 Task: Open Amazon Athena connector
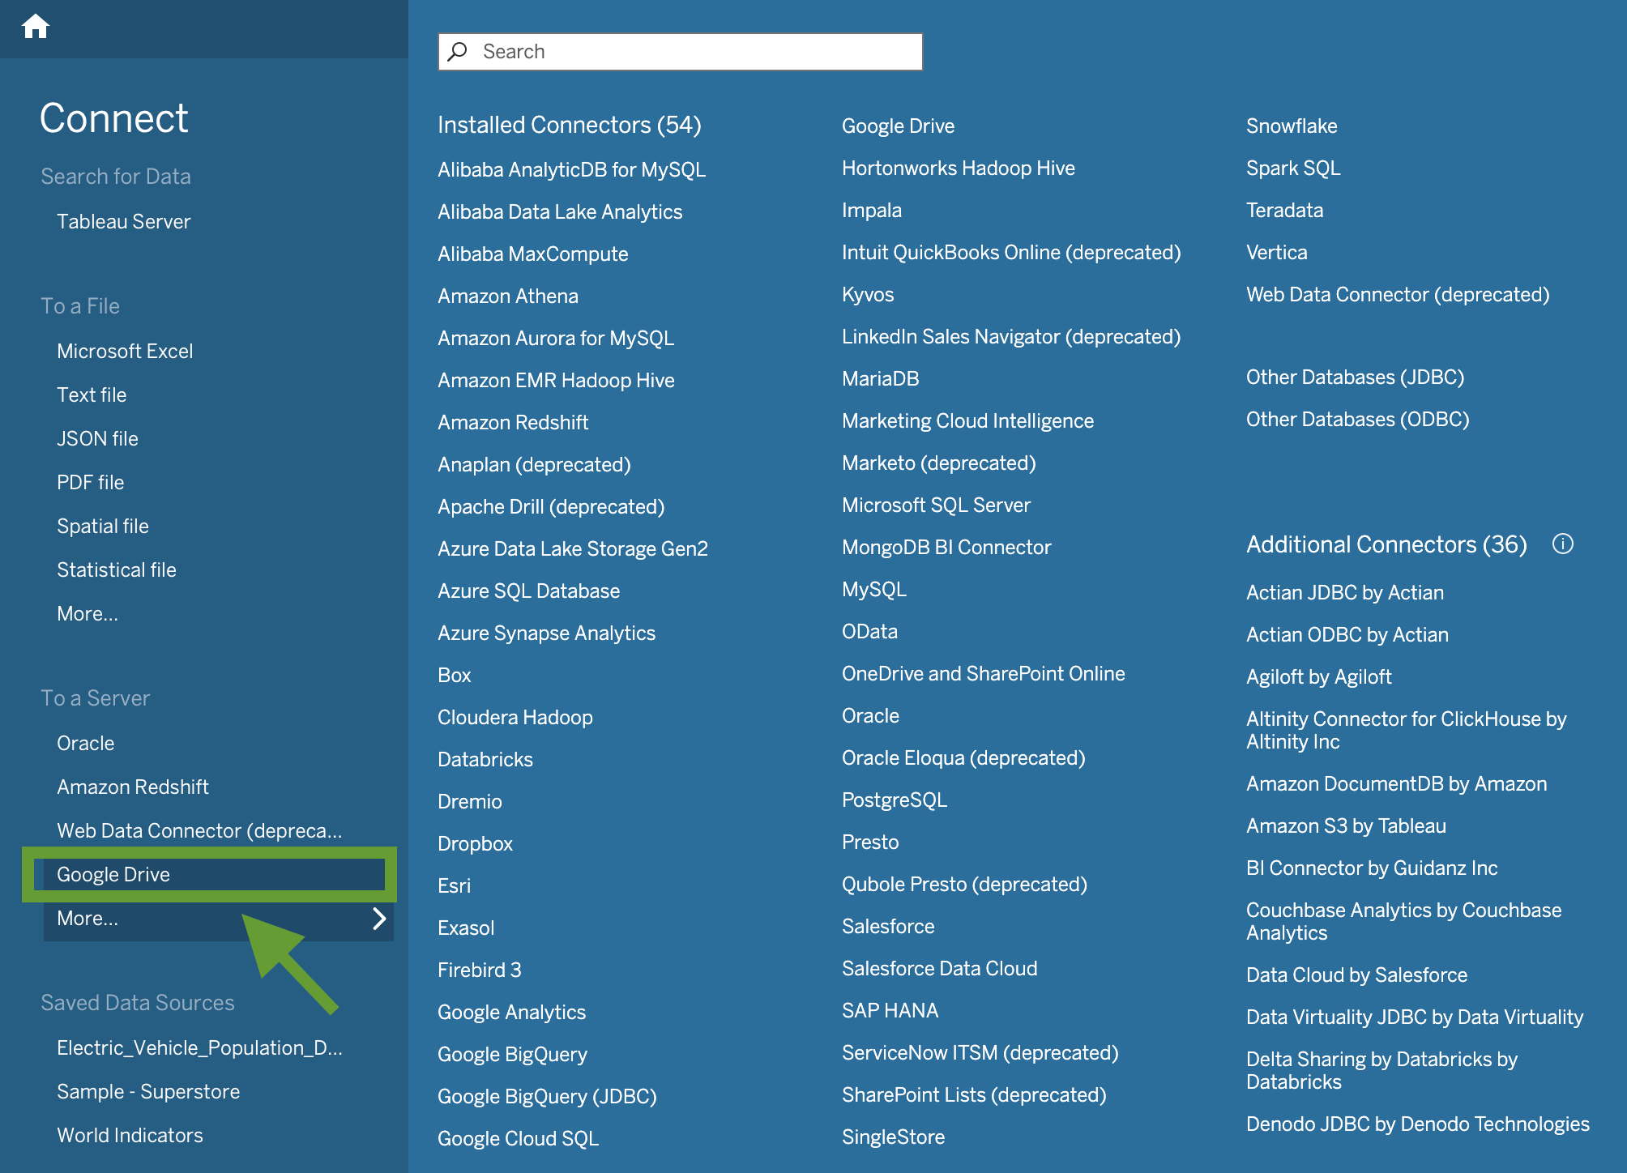click(508, 296)
